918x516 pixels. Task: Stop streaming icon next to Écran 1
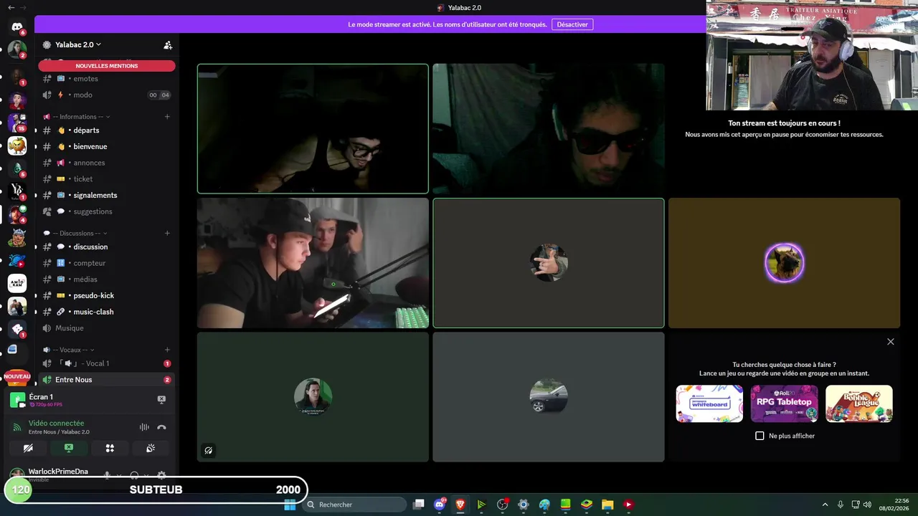(161, 399)
